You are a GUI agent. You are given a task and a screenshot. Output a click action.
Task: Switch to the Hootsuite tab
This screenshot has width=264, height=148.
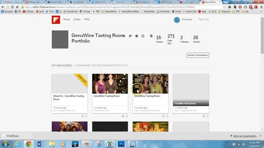[x=79, y=2]
